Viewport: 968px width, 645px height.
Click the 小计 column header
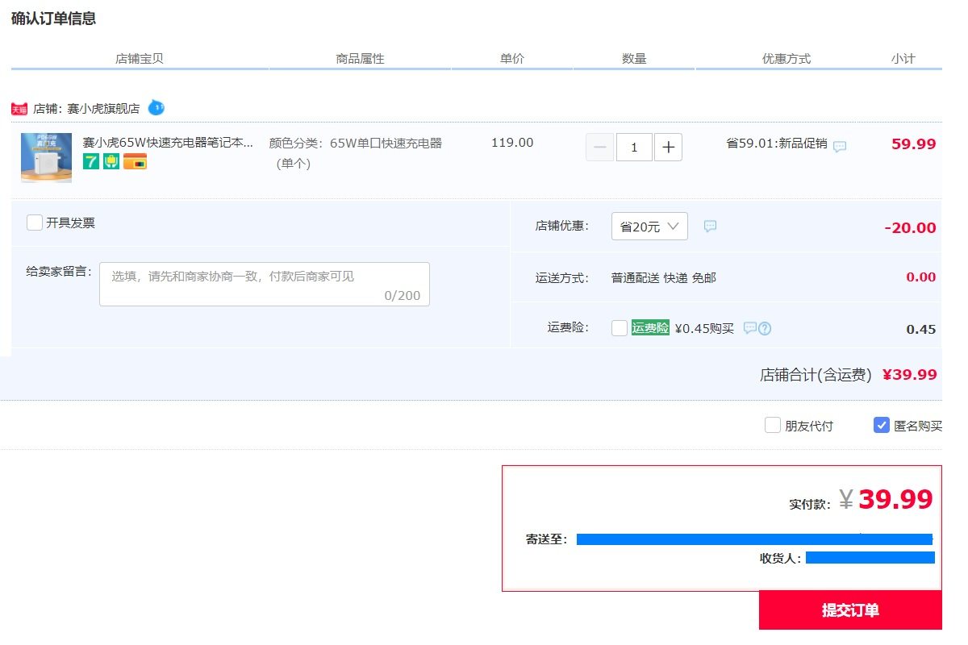point(903,59)
